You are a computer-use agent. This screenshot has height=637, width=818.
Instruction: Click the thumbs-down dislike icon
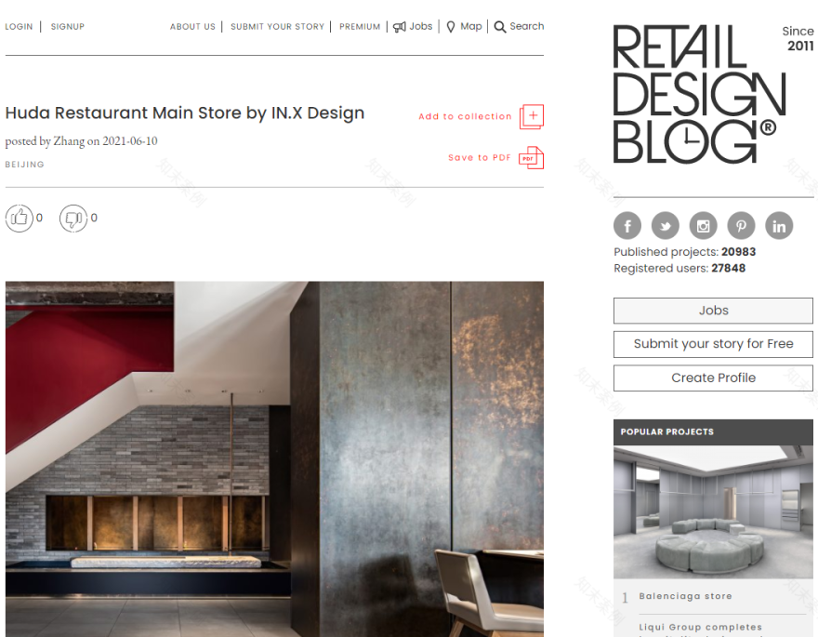tap(73, 219)
